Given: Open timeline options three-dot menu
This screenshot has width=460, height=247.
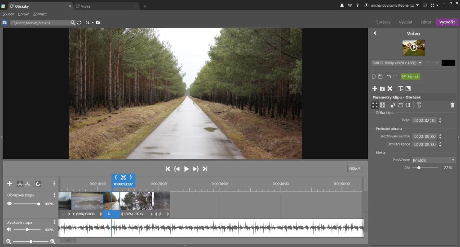Looking at the screenshot, I should [x=54, y=184].
